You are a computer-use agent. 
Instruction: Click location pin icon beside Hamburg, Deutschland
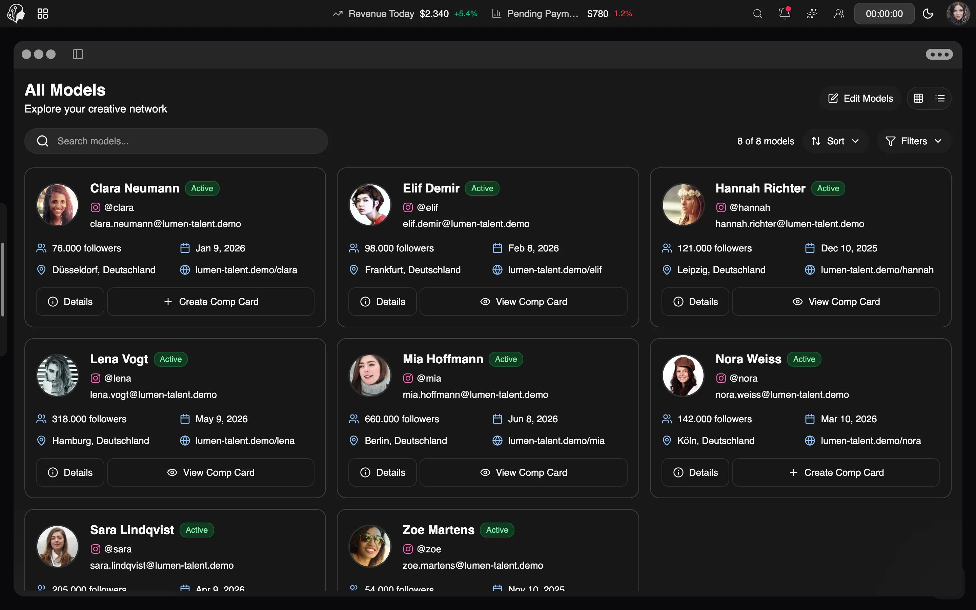pyautogui.click(x=41, y=441)
